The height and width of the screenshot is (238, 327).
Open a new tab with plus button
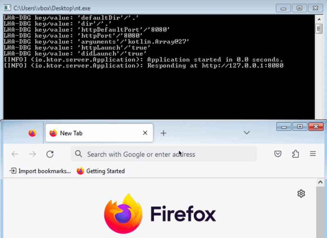pyautogui.click(x=163, y=133)
